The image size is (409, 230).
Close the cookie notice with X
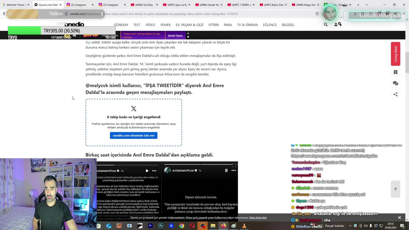(399, 218)
